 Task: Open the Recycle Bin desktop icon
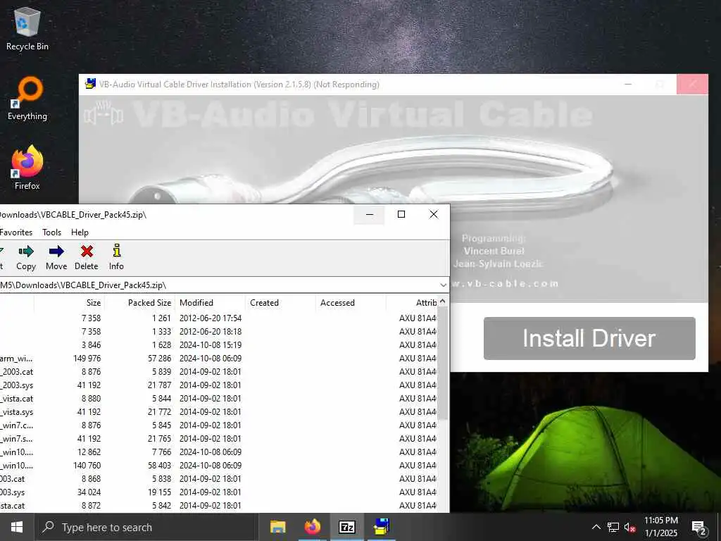pos(27,28)
